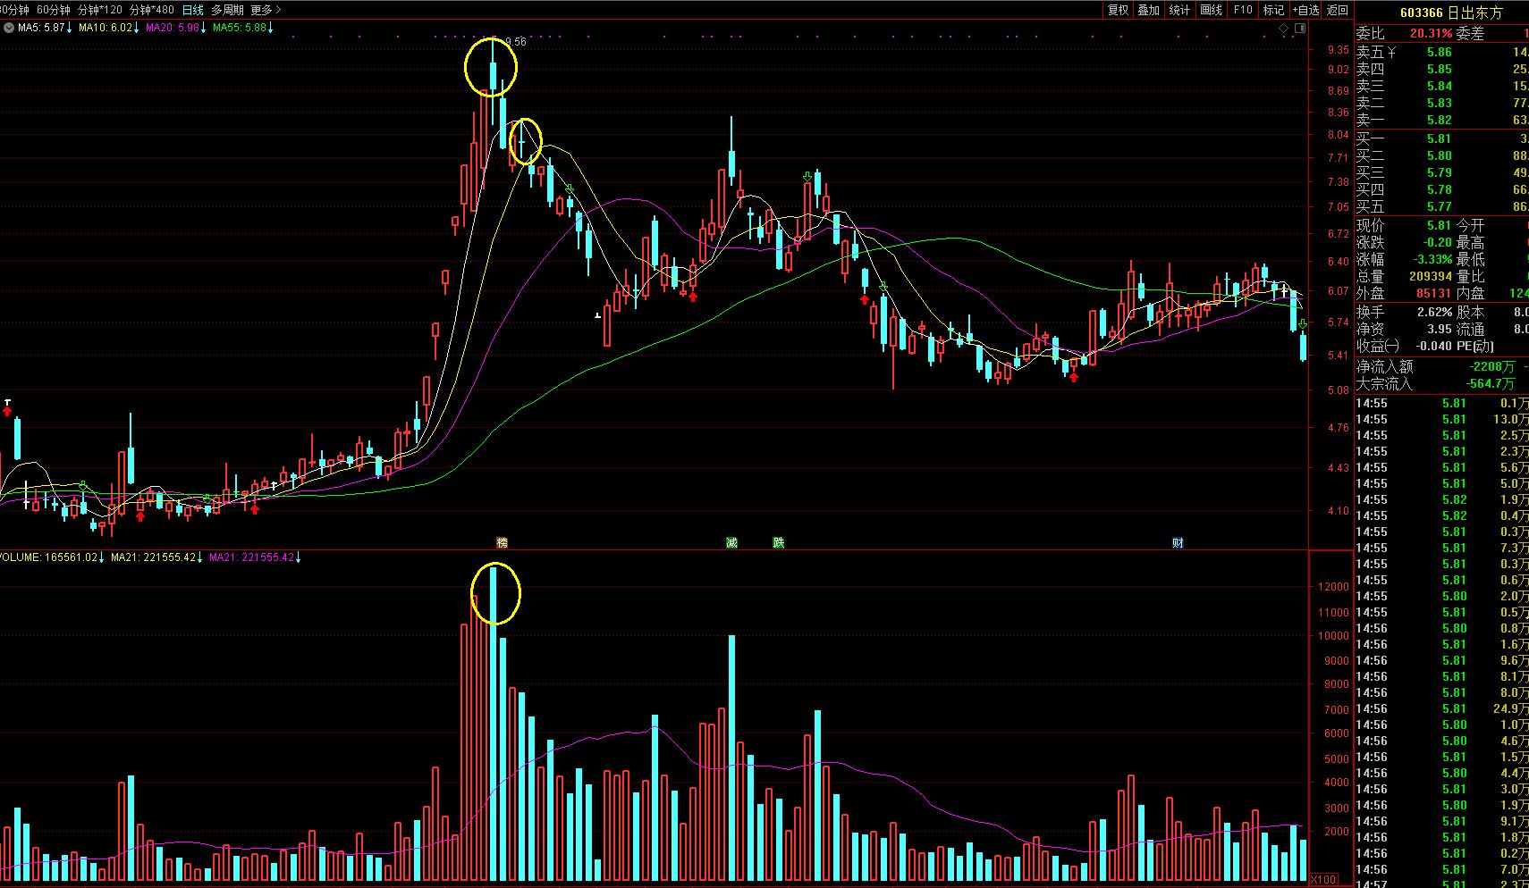This screenshot has width=1529, height=888.
Task: Click the 净流入额 -2208万 value
Action: (x=1491, y=366)
